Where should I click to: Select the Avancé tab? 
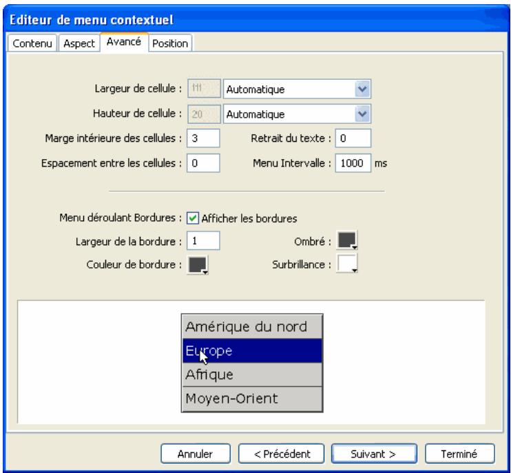124,42
